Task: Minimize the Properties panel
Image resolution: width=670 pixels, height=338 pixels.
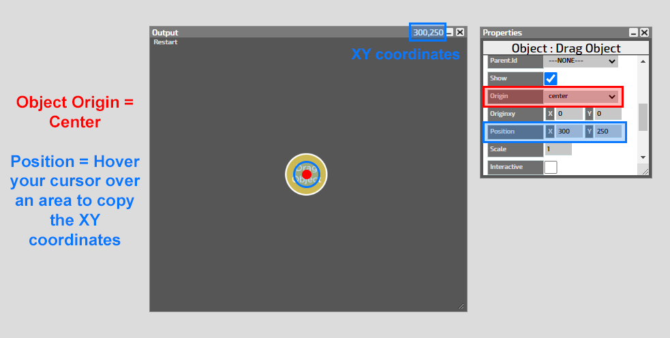Action: (x=634, y=33)
